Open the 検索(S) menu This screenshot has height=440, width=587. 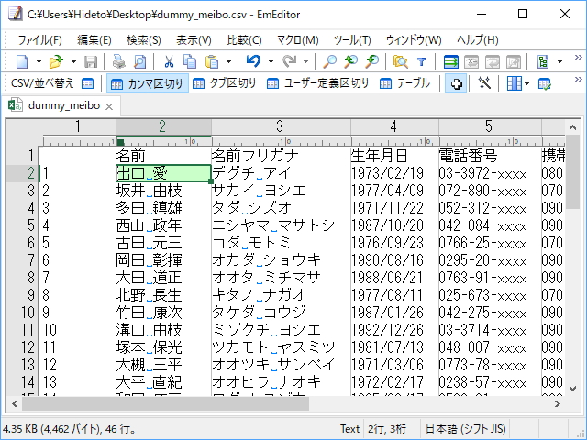pos(144,39)
